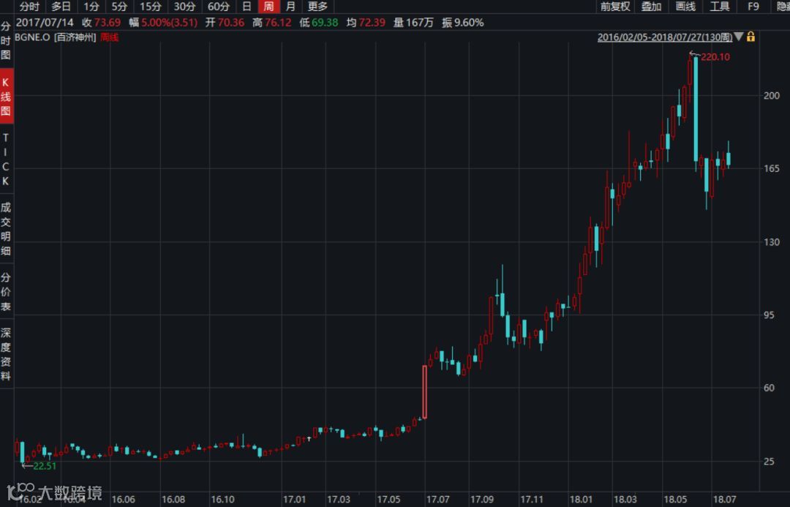Expand the date range dropdown triangle
The width and height of the screenshot is (790, 507).
click(739, 37)
